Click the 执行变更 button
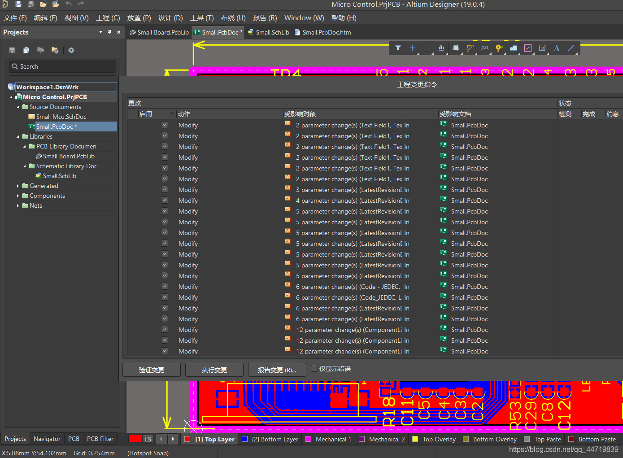623x458 pixels. tap(214, 370)
